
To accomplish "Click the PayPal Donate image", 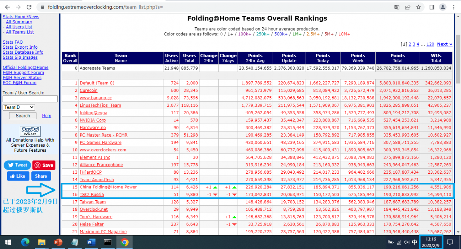I will pyautogui.click(x=30, y=131).
